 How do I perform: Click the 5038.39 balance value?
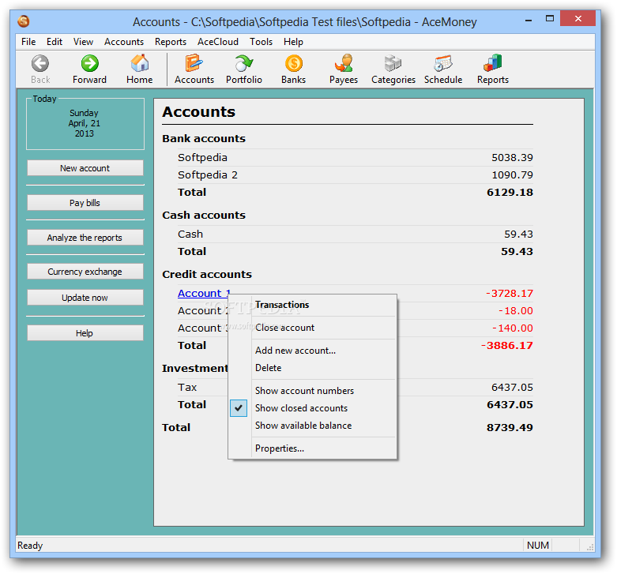[x=512, y=158]
